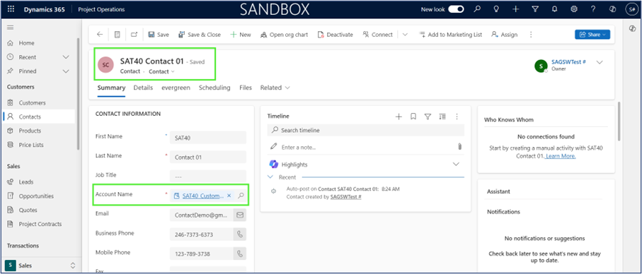Click the Learn More link

coord(561,156)
